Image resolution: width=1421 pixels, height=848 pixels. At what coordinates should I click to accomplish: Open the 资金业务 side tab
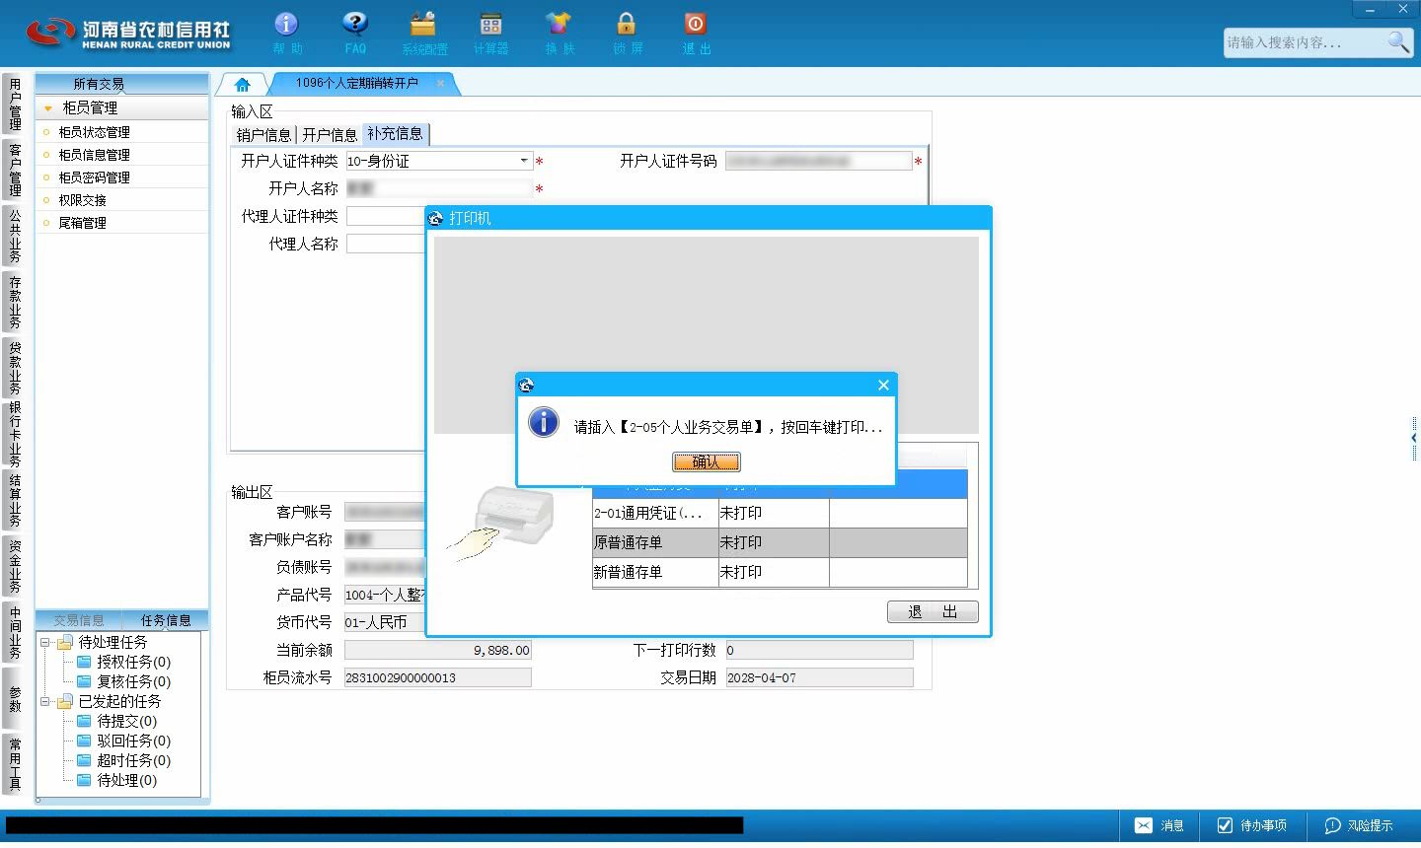click(x=14, y=566)
